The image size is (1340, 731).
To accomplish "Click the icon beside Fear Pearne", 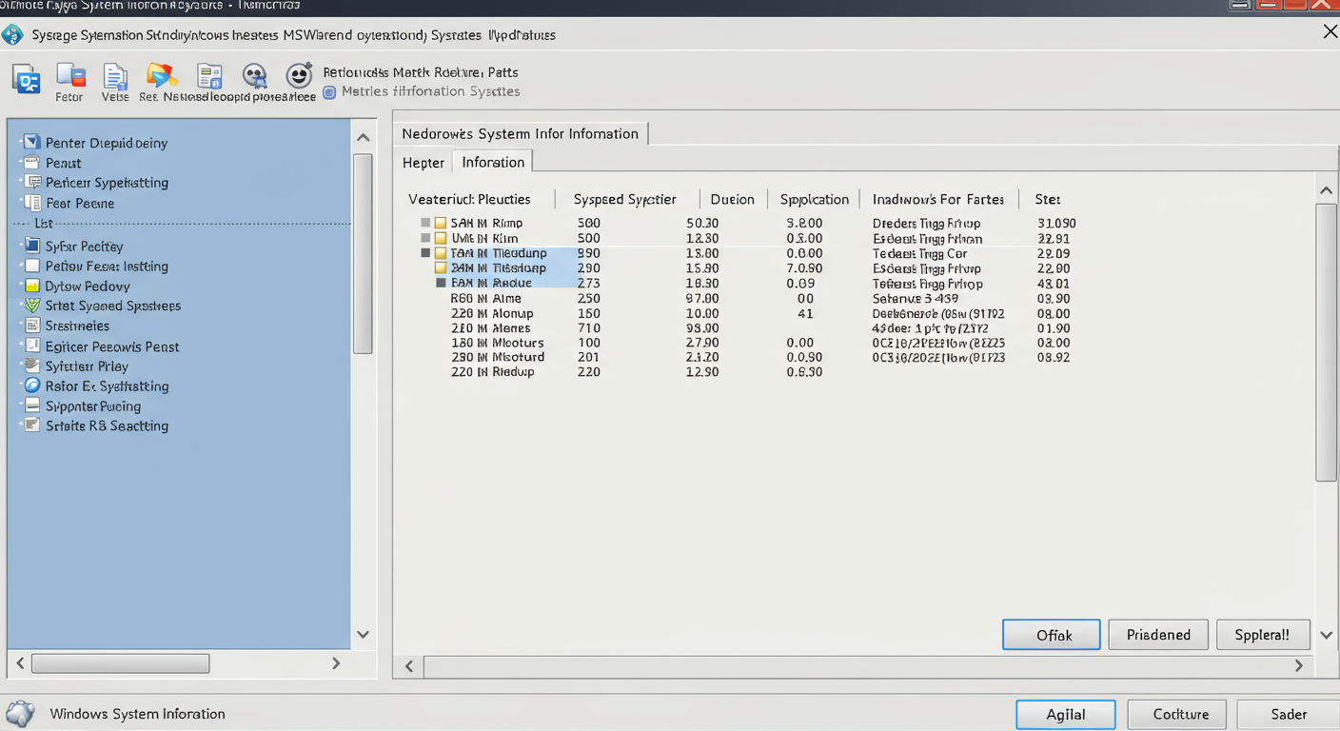I will pos(31,203).
